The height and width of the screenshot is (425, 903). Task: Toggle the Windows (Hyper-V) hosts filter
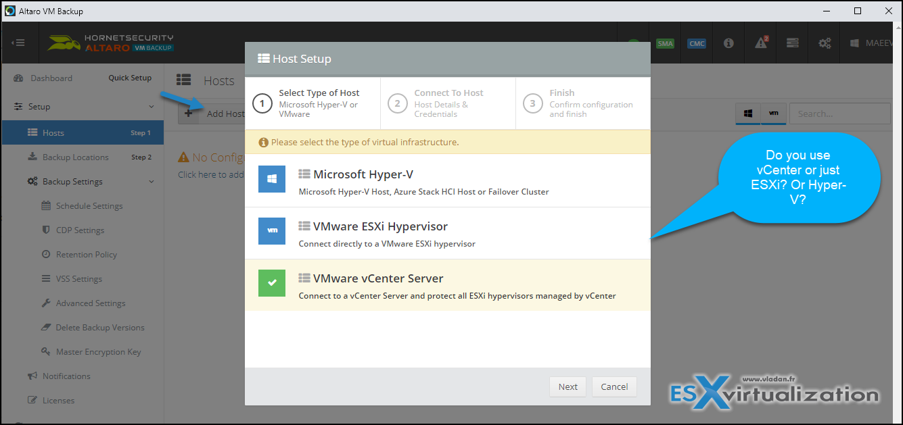[x=748, y=114]
